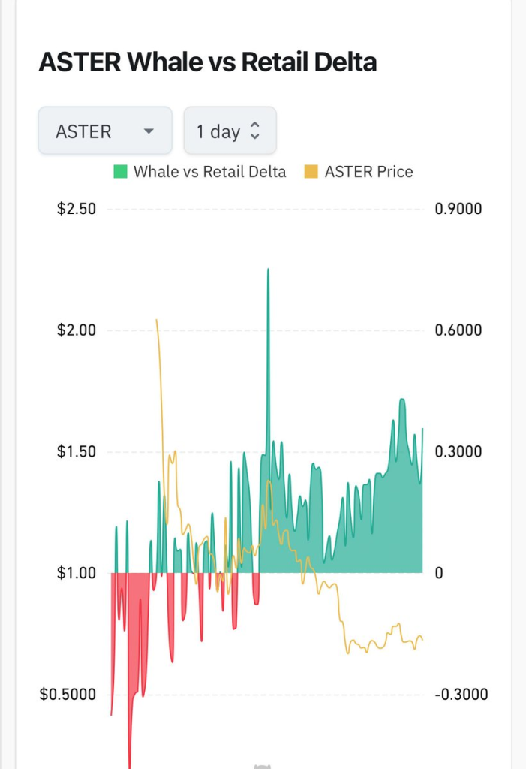Click the ASTER dropdown caret arrow

click(x=149, y=131)
